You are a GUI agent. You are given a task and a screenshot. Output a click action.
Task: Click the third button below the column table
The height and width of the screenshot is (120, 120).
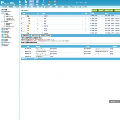45,36
